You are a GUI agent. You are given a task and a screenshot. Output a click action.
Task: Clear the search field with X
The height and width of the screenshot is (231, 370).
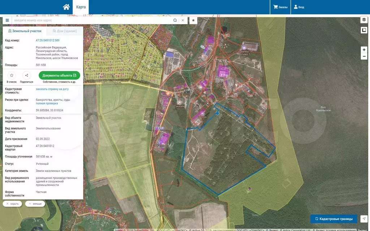[182, 20]
